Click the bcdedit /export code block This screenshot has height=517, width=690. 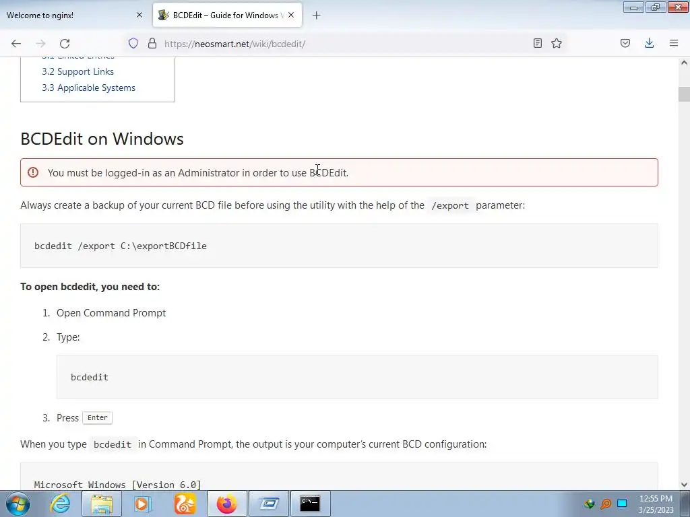[x=339, y=246]
